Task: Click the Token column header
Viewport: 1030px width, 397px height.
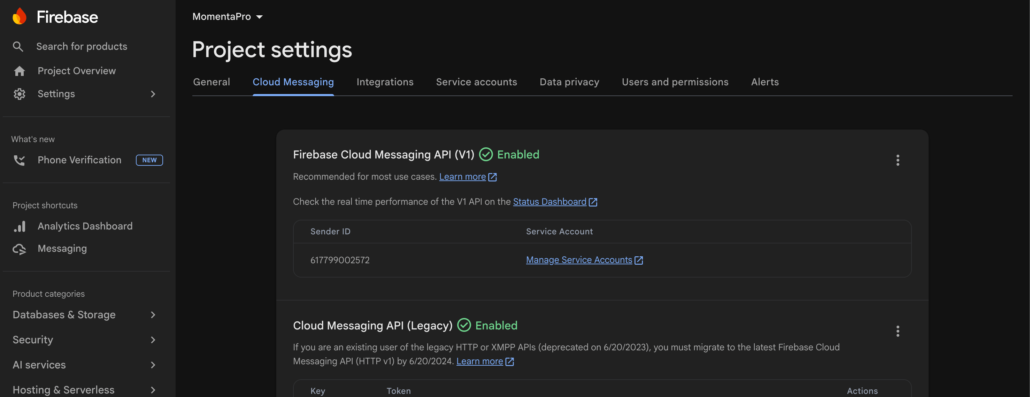Action: [x=398, y=391]
